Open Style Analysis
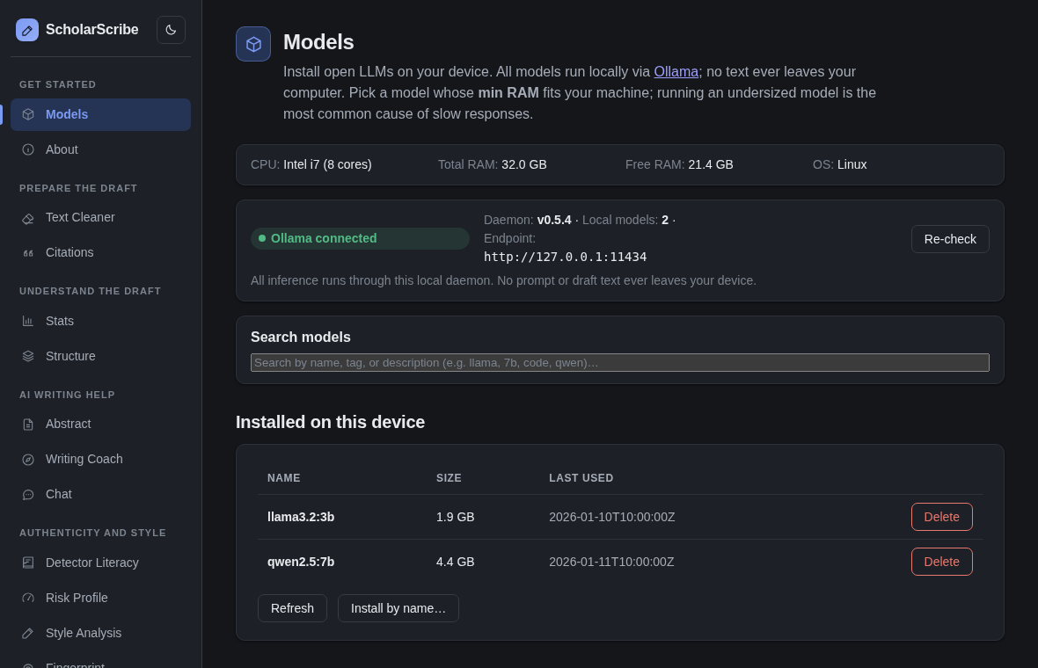 click(100, 633)
